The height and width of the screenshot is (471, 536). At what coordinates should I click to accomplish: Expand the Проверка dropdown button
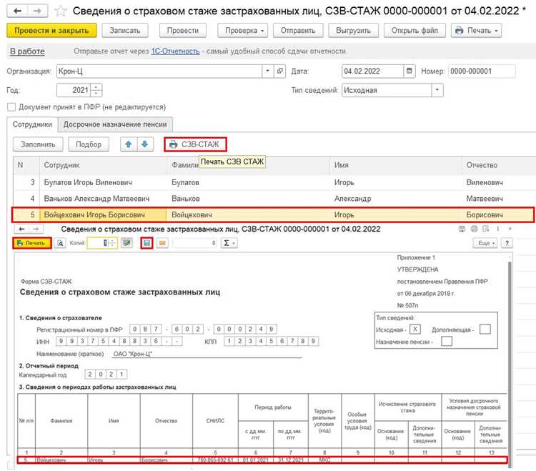click(243, 31)
